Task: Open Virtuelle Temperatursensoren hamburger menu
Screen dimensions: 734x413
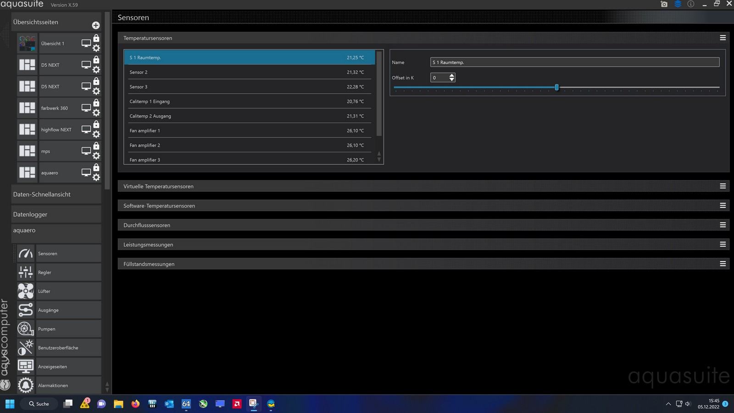Action: [x=723, y=186]
